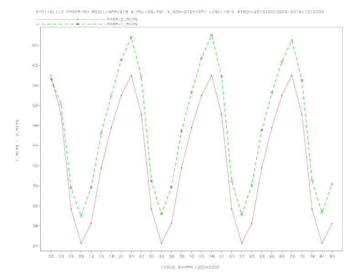Image resolution: width=362 pixels, height=279 pixels.
Task: Click the PARM=F_MEAN legend label
Action: point(122,24)
